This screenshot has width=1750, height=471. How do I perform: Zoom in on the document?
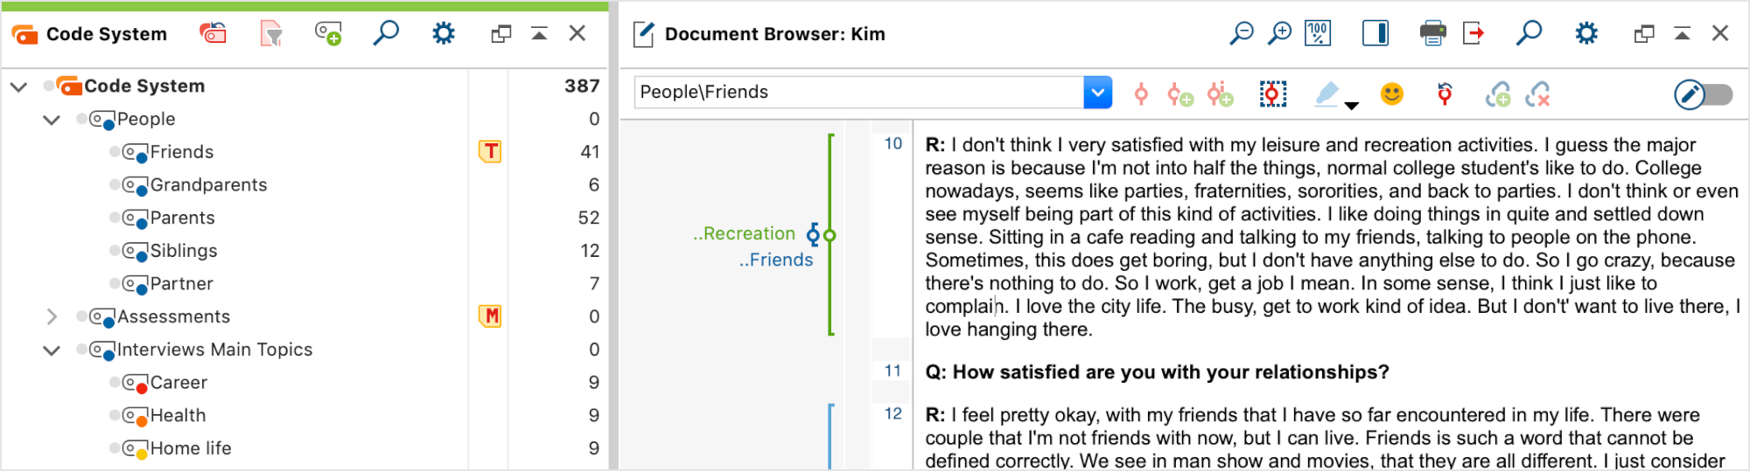1279,34
